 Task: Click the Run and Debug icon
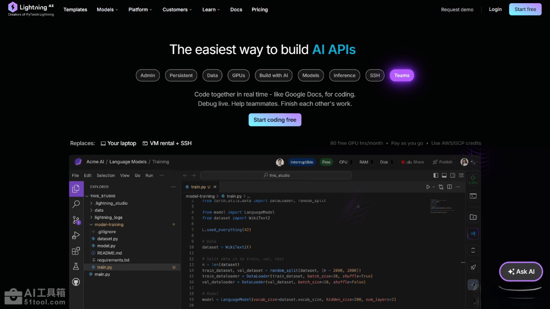[x=76, y=235]
